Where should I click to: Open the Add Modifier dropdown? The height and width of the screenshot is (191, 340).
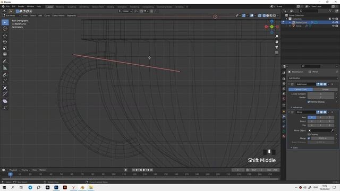pyautogui.click(x=313, y=78)
